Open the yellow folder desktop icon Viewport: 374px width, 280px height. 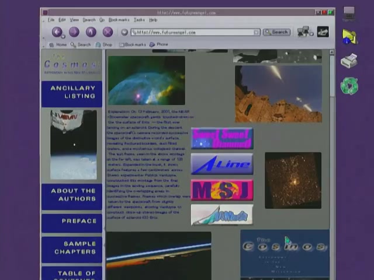[349, 36]
